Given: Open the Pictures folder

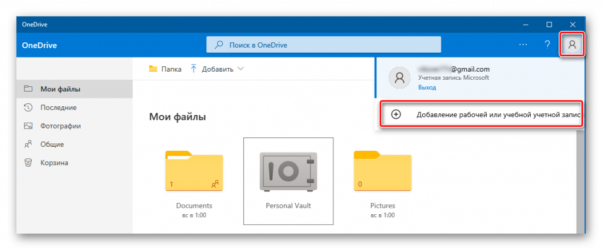Looking at the screenshot, I should coord(382,173).
